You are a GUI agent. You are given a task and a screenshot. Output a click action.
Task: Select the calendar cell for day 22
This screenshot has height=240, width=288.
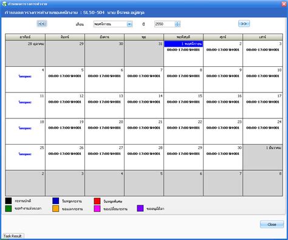tap(183, 131)
